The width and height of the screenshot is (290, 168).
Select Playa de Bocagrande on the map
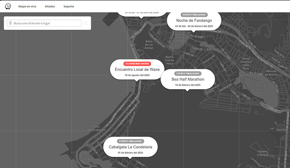click(96, 128)
